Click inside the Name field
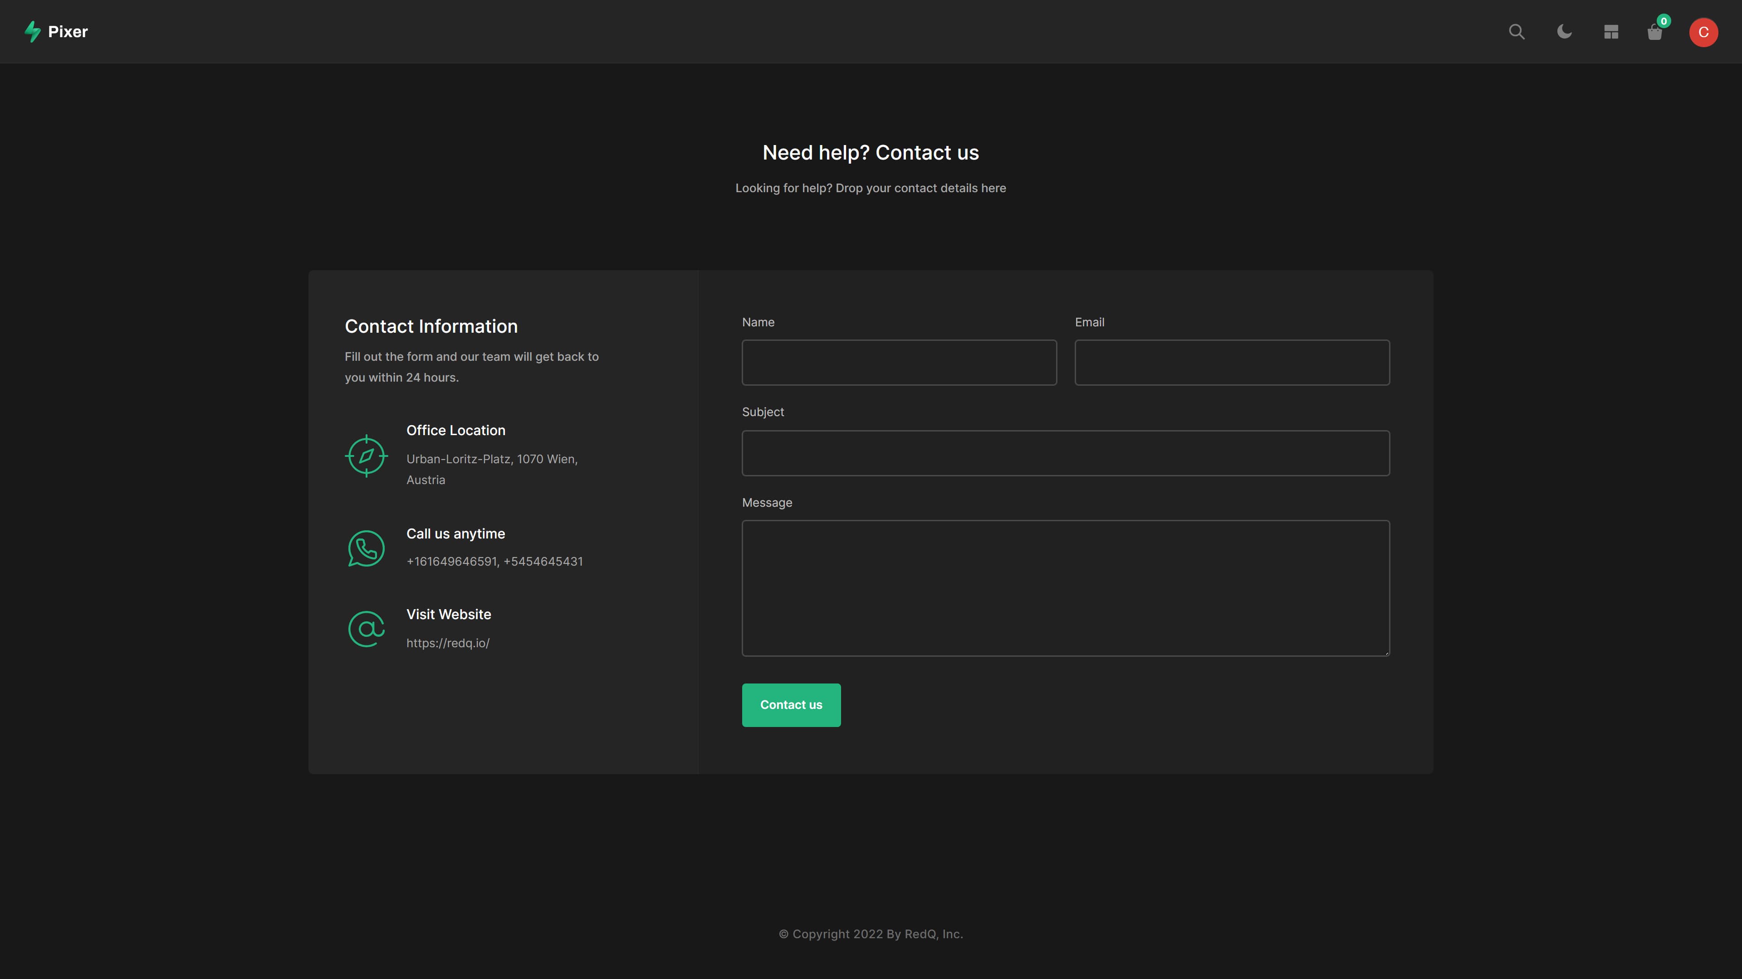This screenshot has height=979, width=1742. coord(899,362)
